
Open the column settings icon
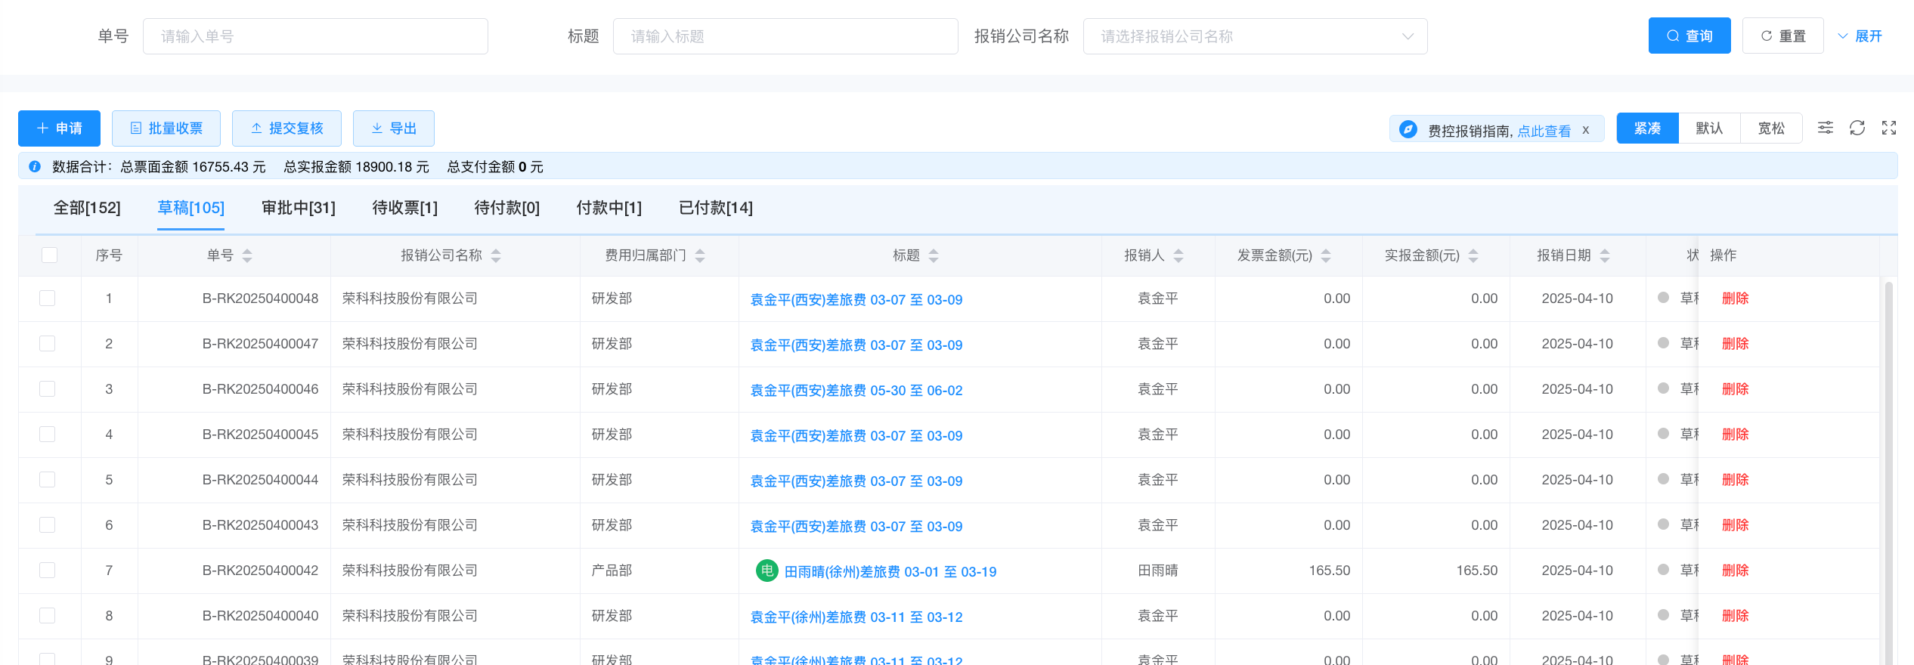pyautogui.click(x=1825, y=128)
